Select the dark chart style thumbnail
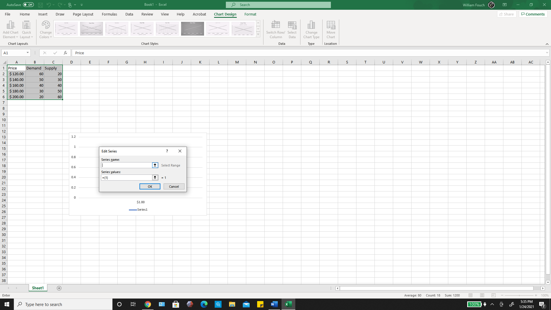 (x=193, y=29)
